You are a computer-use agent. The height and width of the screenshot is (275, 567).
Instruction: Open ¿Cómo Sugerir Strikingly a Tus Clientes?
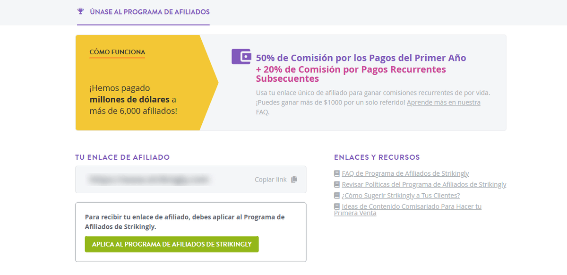pyautogui.click(x=401, y=196)
